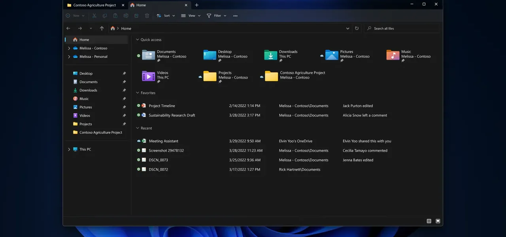
Task: Expand Melissa - Contoso in the sidebar
Action: click(x=69, y=48)
